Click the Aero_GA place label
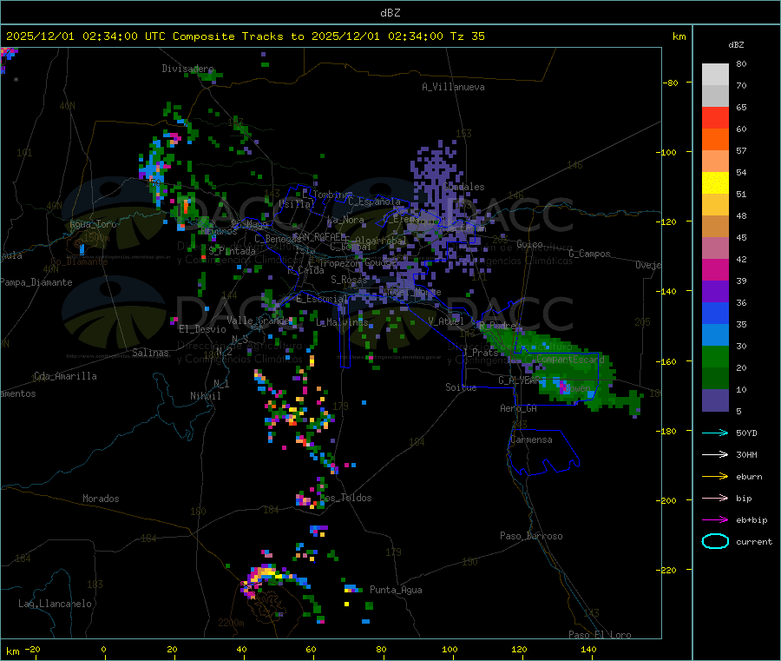Viewport: 781px width, 661px height. click(518, 408)
